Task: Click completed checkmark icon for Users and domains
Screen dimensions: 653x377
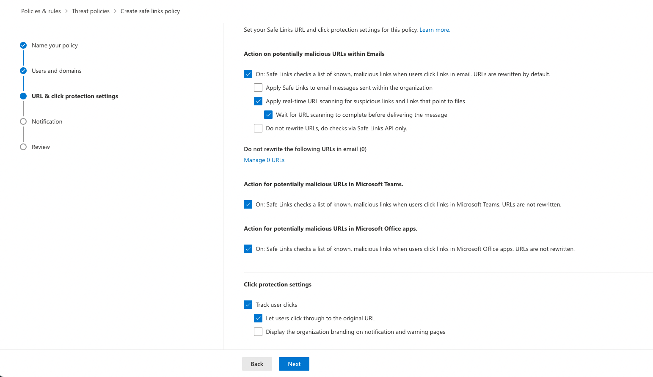Action: point(23,71)
